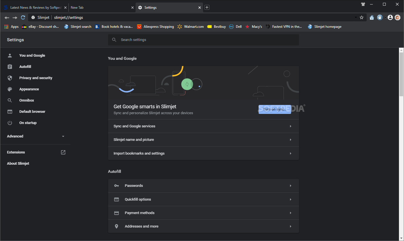Click the site info icon in address bar

coord(33,17)
